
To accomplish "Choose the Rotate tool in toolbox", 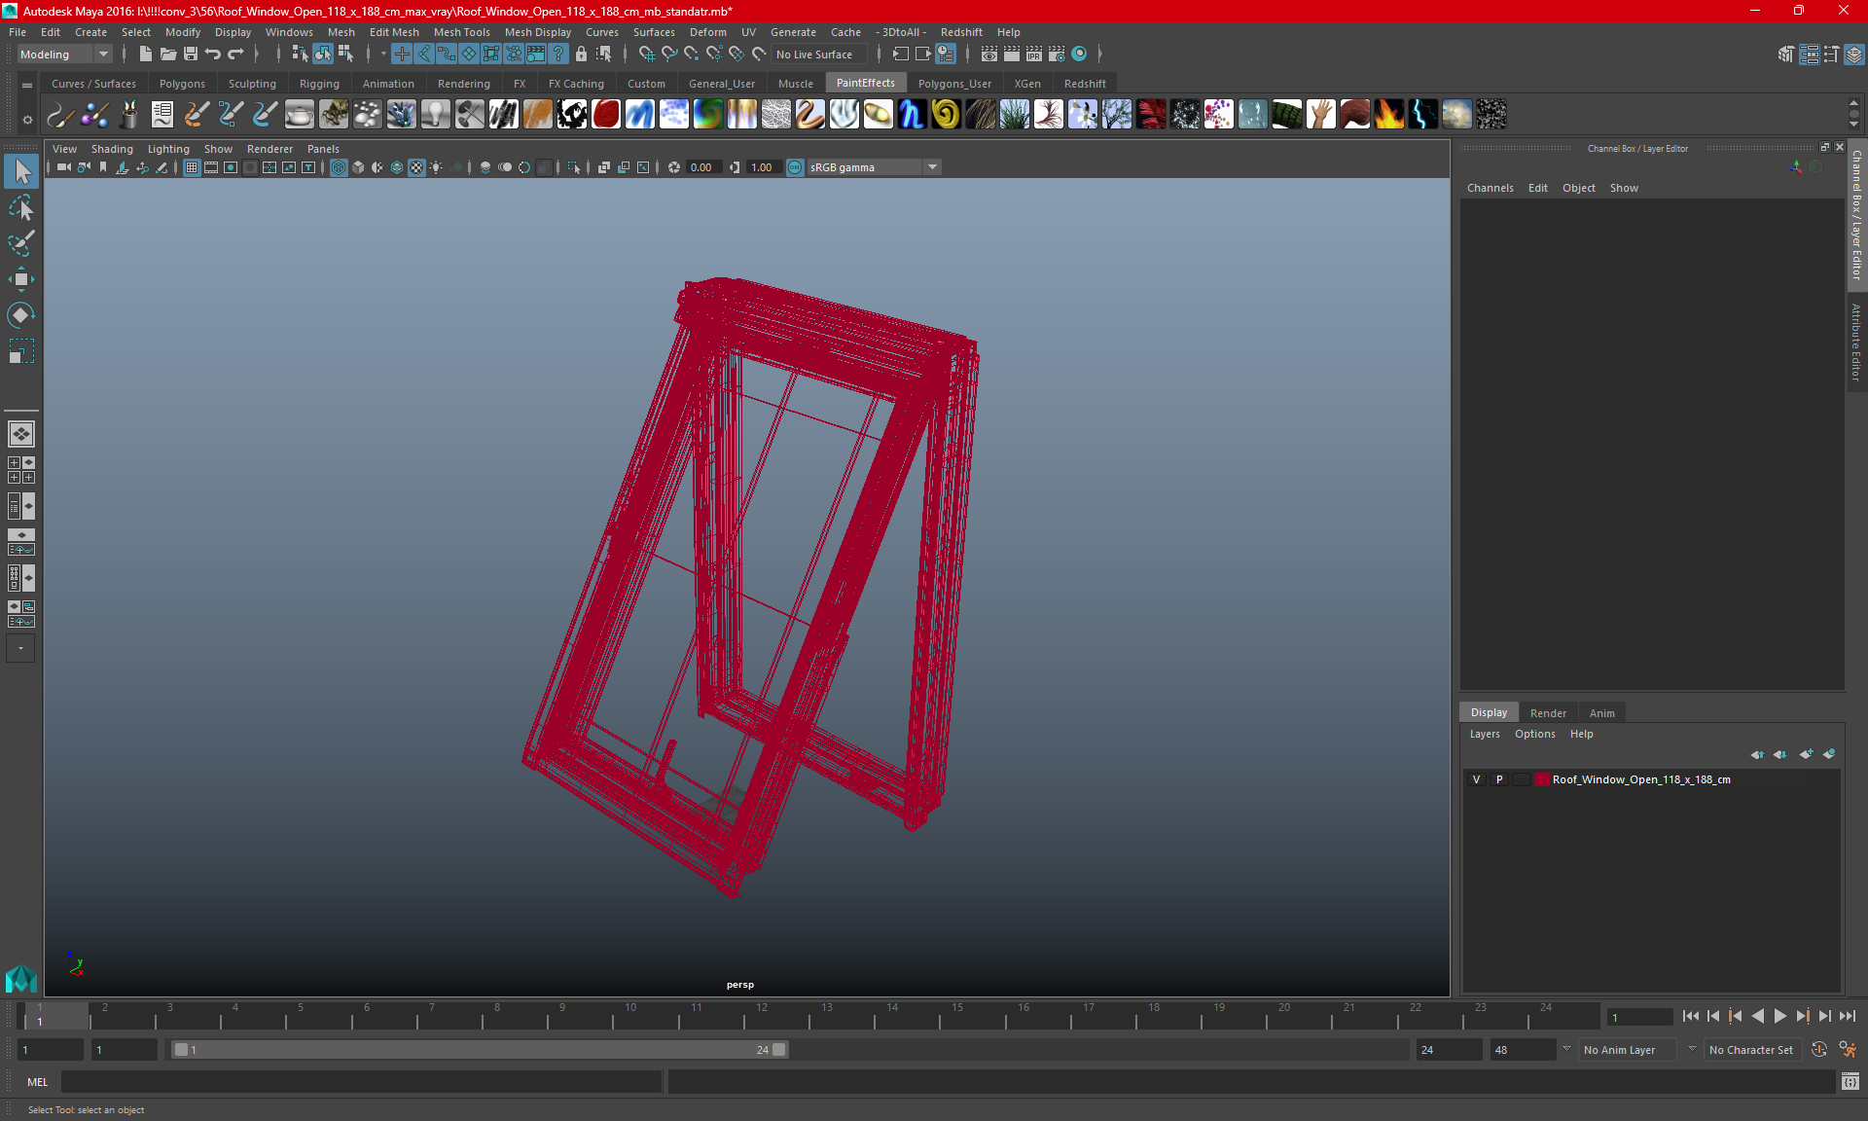I will tap(21, 315).
